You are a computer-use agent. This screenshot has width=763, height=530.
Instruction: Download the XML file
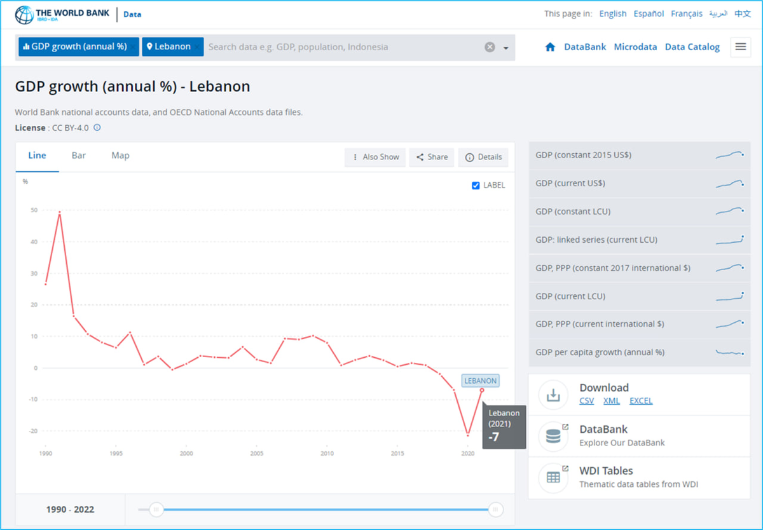612,401
